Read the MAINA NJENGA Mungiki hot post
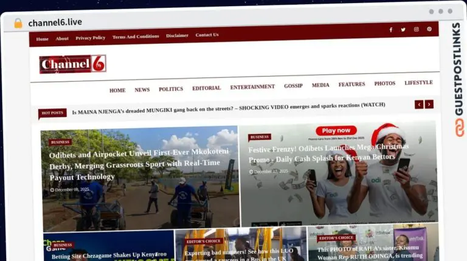467x261 pixels. (229, 108)
